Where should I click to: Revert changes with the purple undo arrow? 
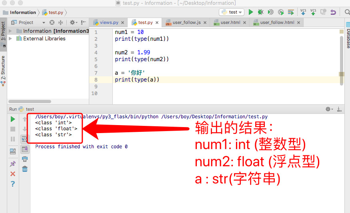pos(333,12)
